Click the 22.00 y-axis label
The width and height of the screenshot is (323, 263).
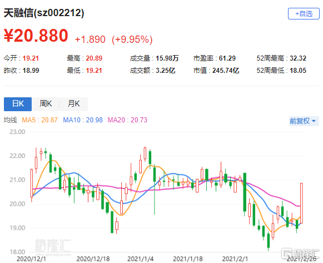(x=17, y=156)
